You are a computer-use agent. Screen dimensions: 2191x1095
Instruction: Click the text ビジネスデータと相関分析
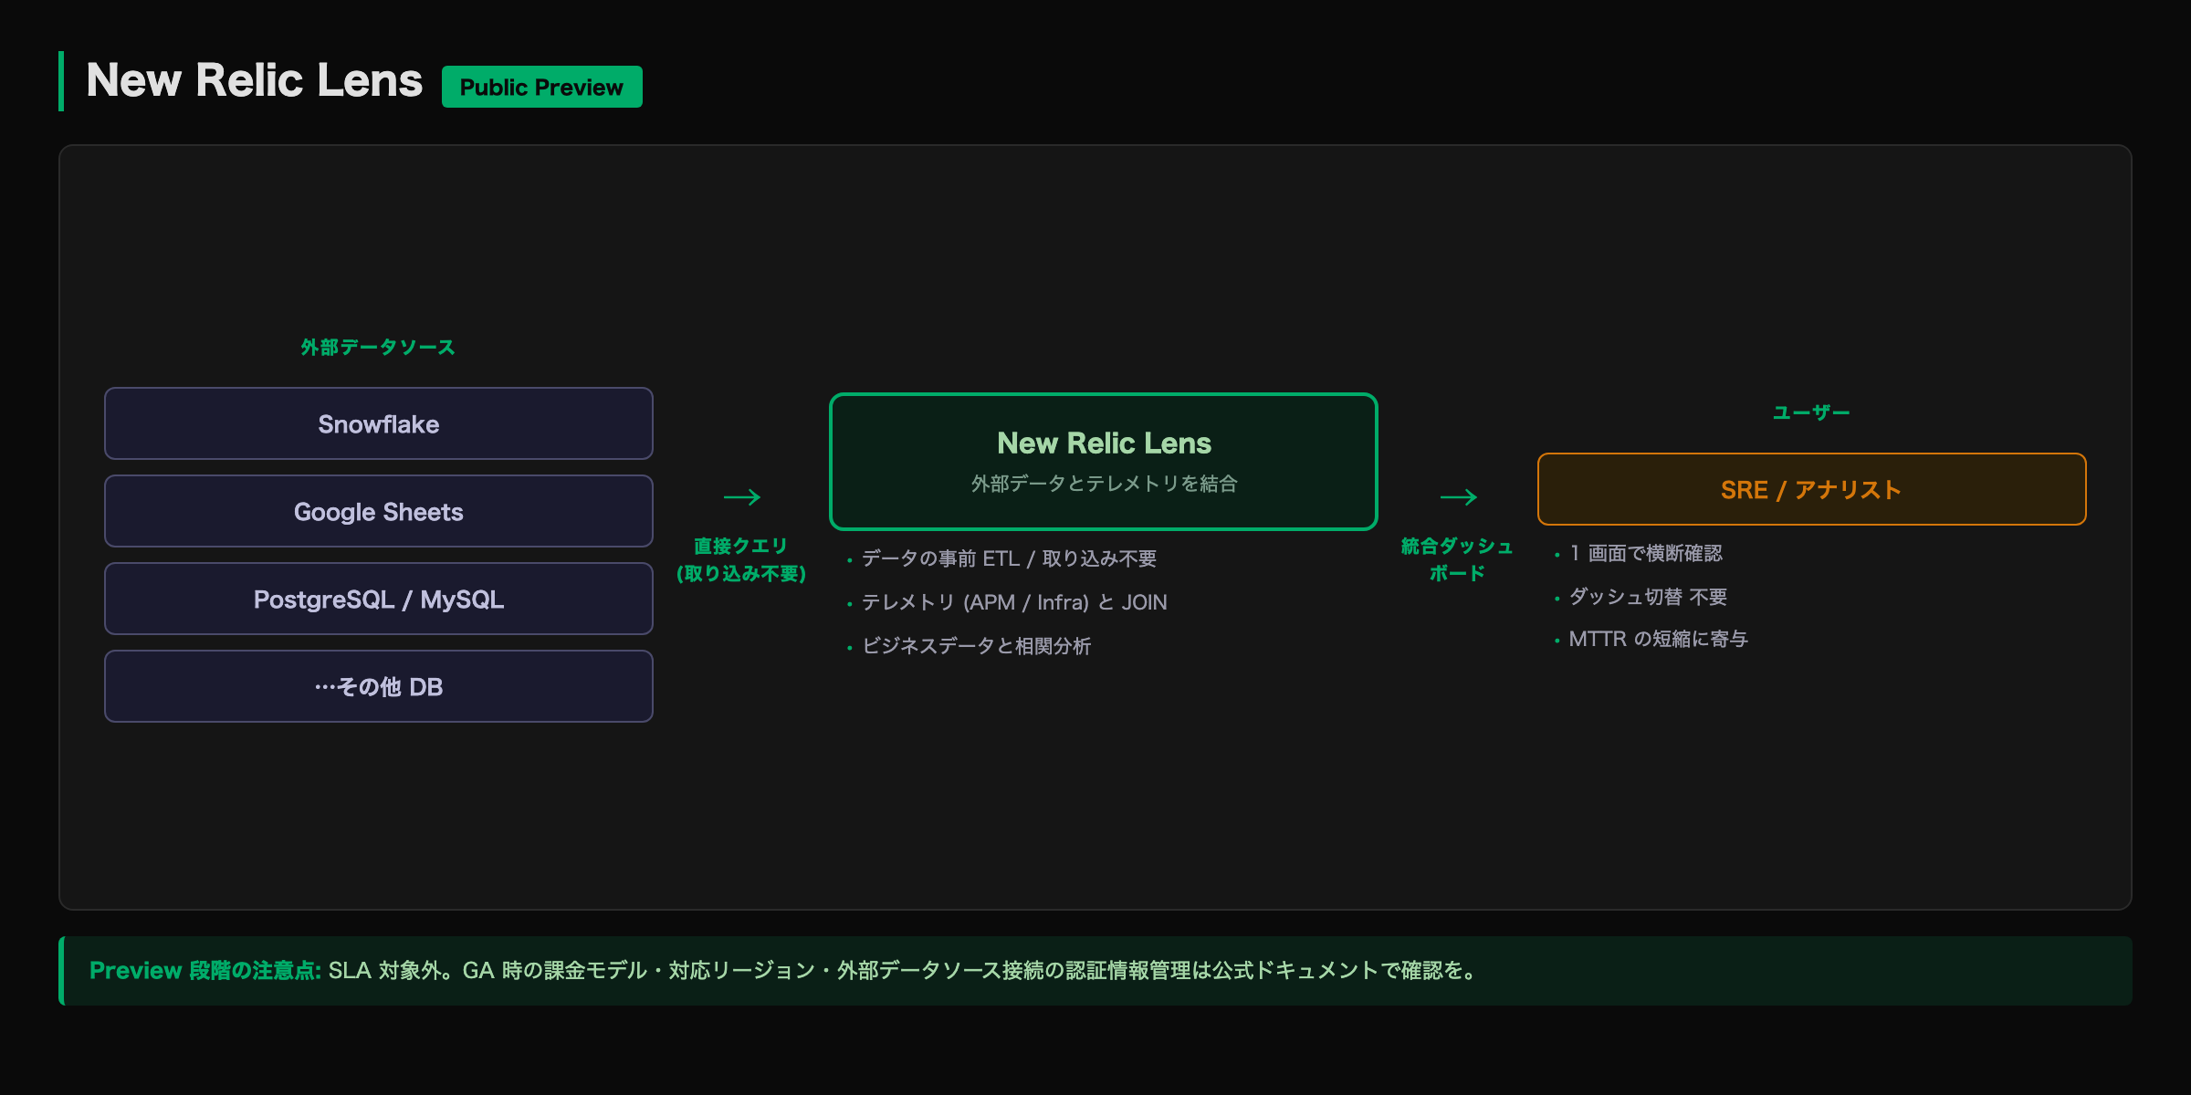(977, 646)
